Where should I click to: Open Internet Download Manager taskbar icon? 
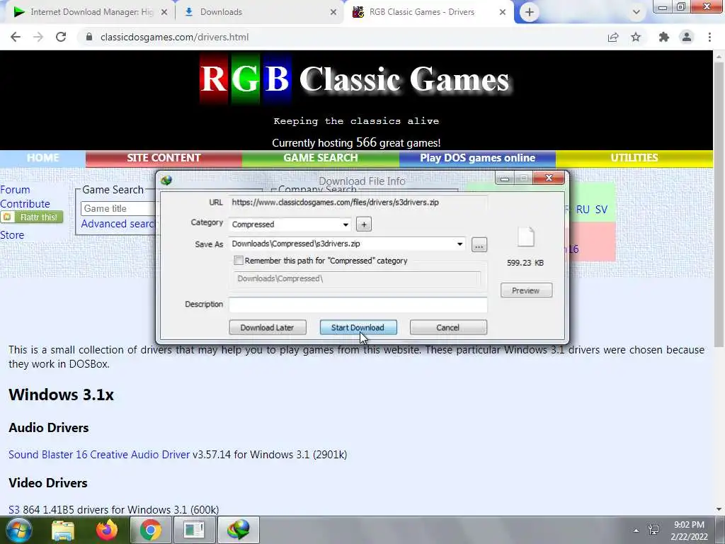238,530
